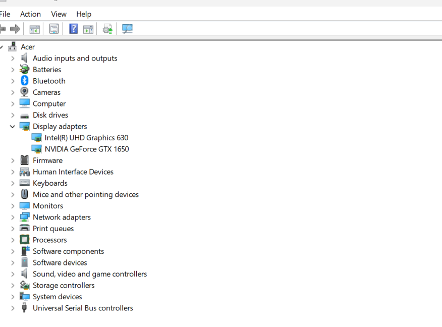Collapse the Display adapters category
442x327 pixels.
[x=13, y=127]
